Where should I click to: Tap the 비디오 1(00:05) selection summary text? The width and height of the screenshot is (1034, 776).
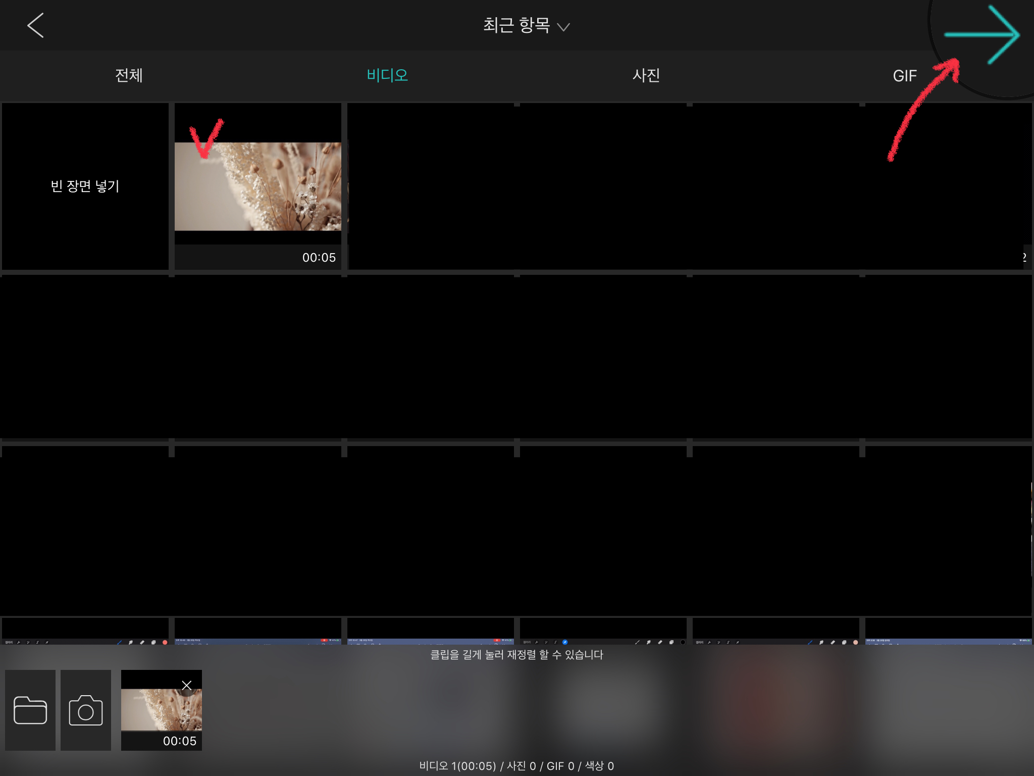457,766
